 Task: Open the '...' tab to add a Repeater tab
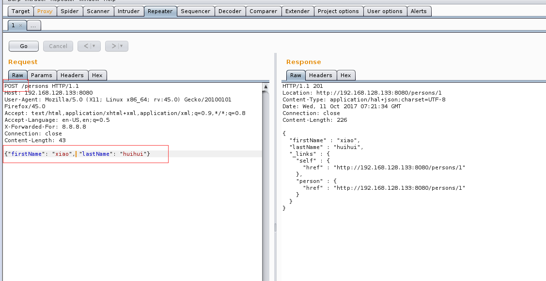[x=33, y=25]
